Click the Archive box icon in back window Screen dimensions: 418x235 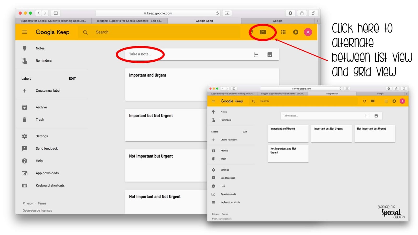click(25, 107)
